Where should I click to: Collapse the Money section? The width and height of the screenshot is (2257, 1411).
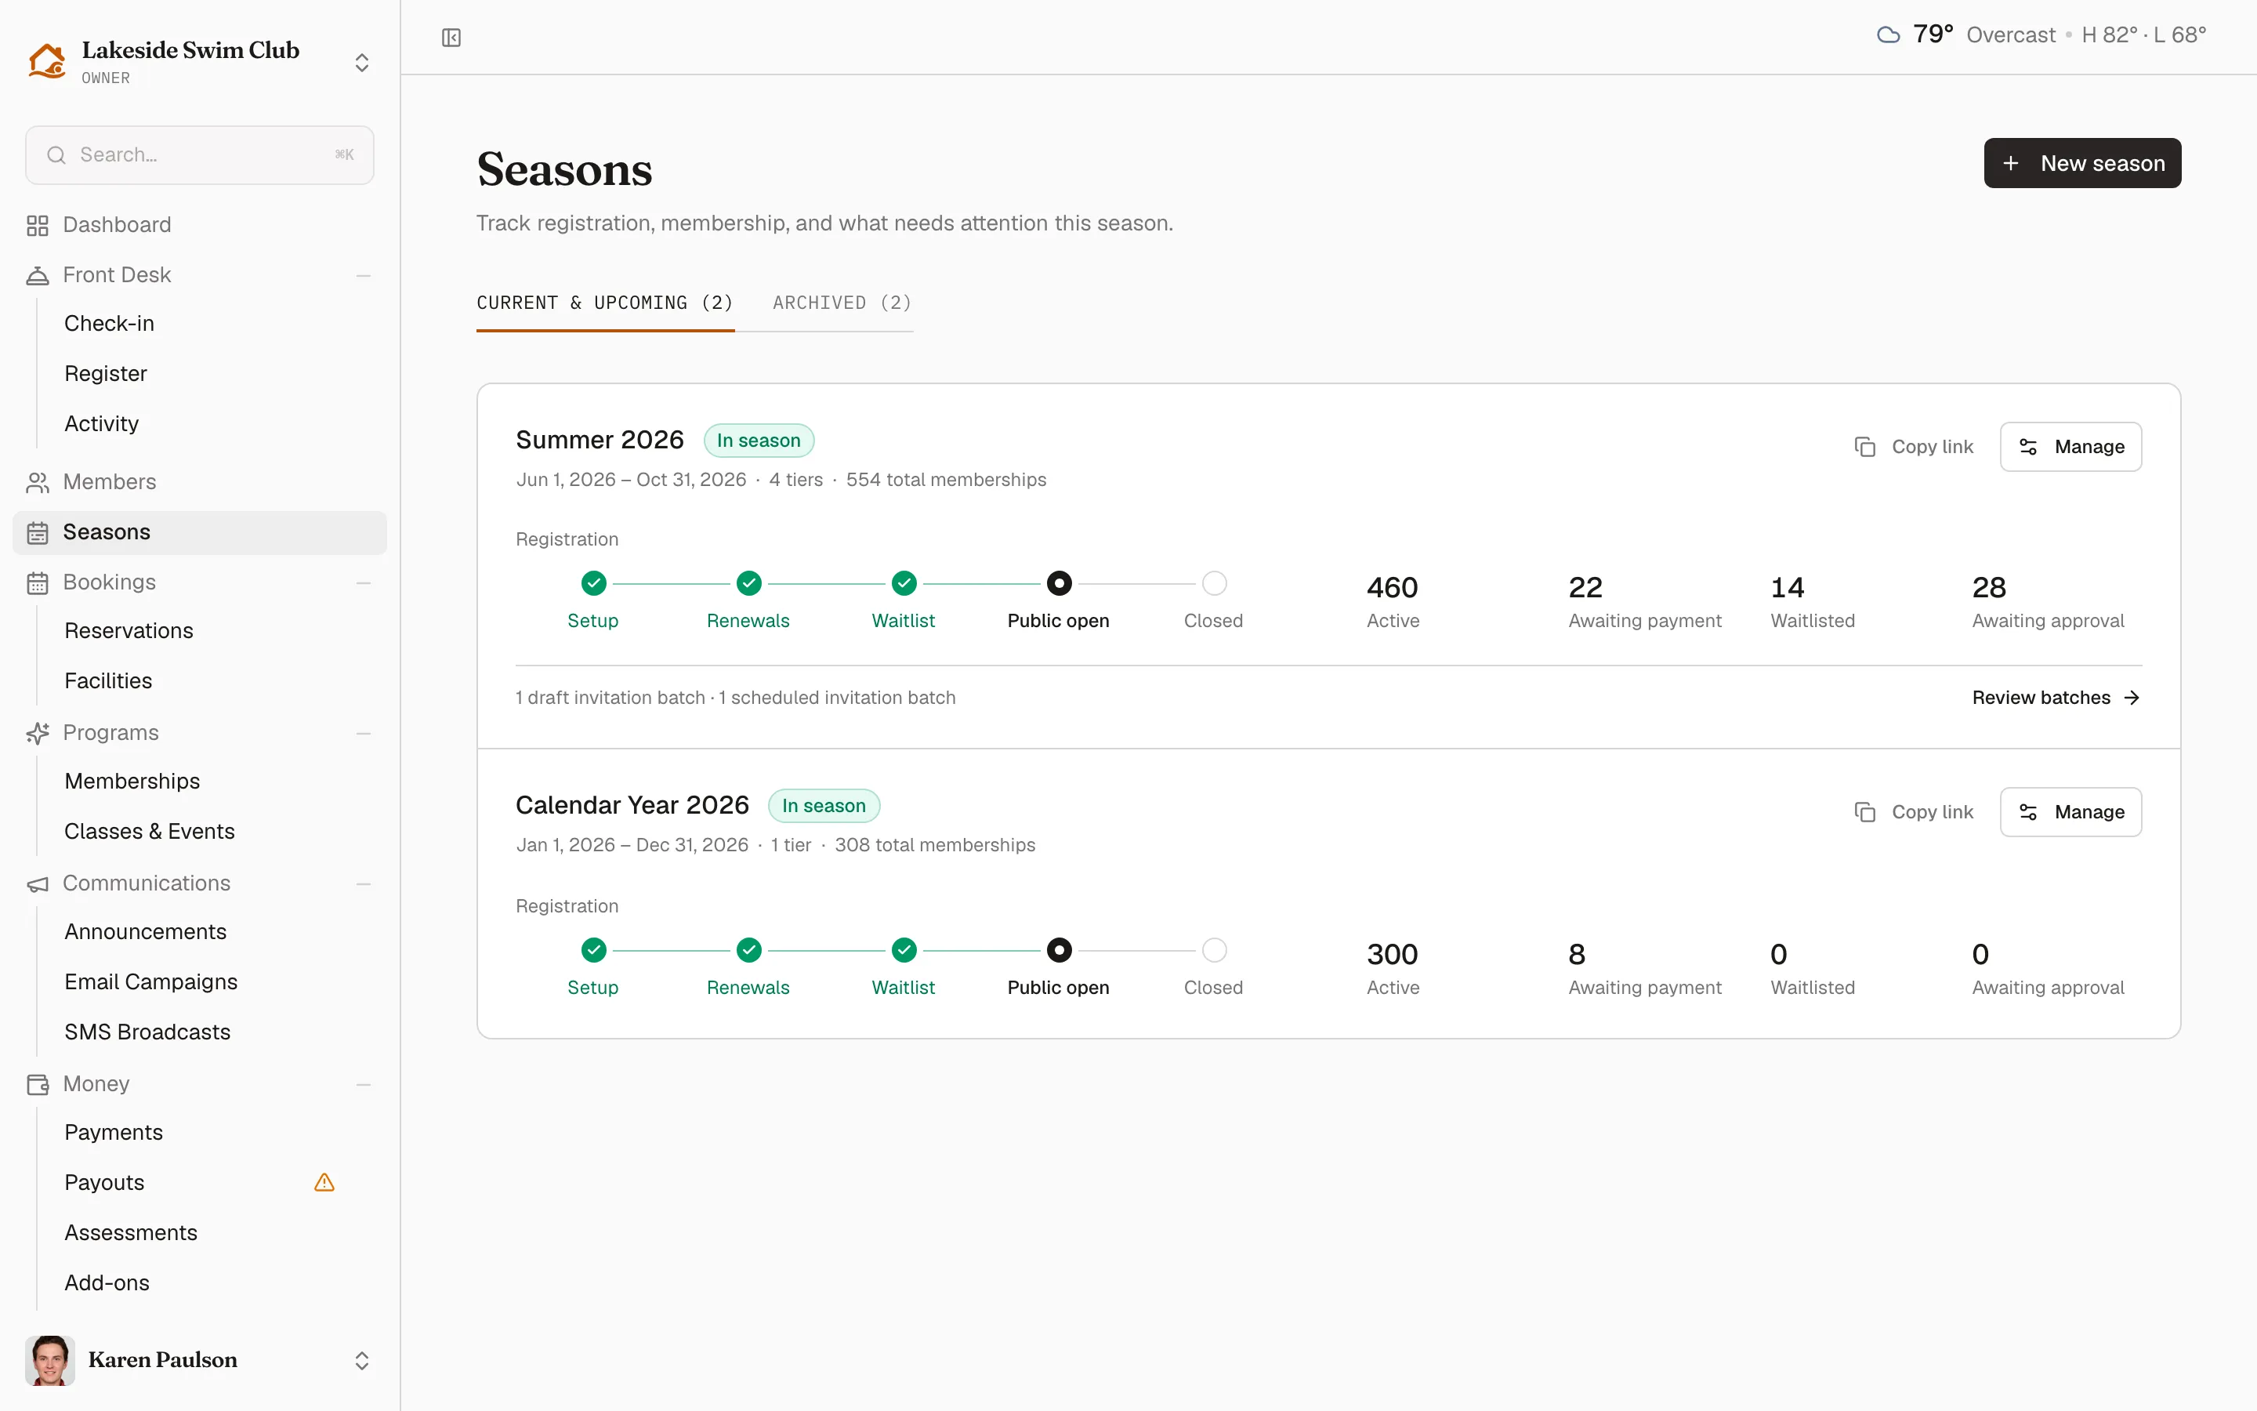(364, 1084)
